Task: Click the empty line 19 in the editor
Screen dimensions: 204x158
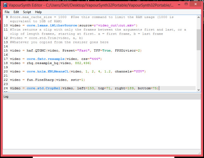Action: 103,67
